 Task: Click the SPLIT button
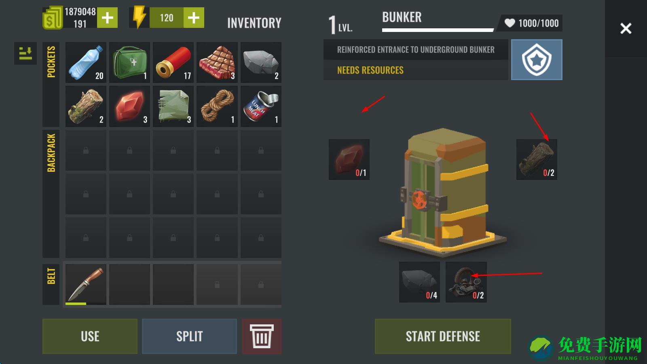(x=189, y=336)
